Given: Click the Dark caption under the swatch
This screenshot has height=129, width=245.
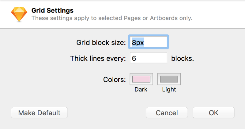Looking at the screenshot, I should (x=141, y=90).
